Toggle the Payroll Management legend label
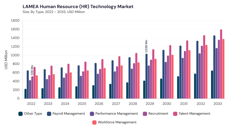 pyautogui.click(x=69, y=114)
